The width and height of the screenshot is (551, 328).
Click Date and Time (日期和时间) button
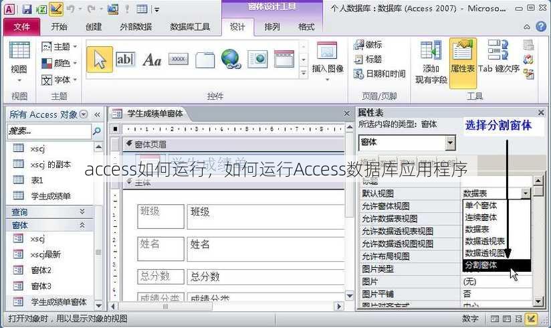[380, 74]
